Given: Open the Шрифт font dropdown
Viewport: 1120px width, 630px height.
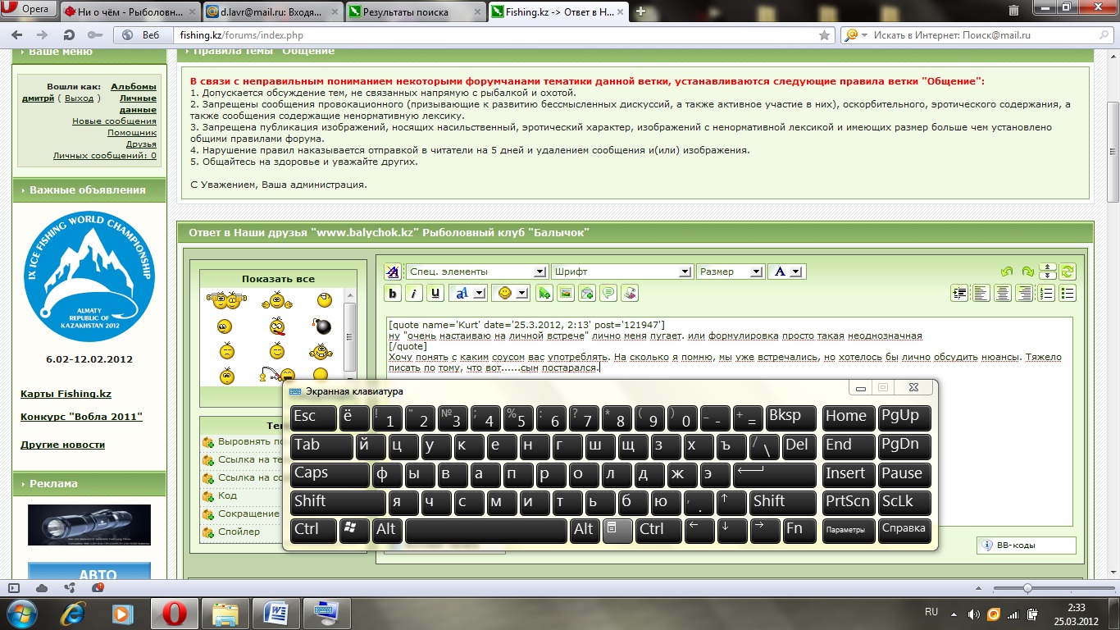Looking at the screenshot, I should (622, 272).
